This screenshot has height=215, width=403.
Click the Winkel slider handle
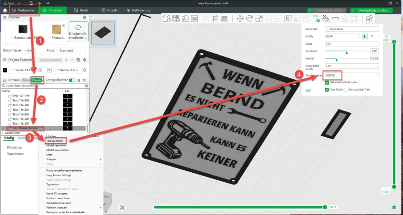click(x=337, y=60)
